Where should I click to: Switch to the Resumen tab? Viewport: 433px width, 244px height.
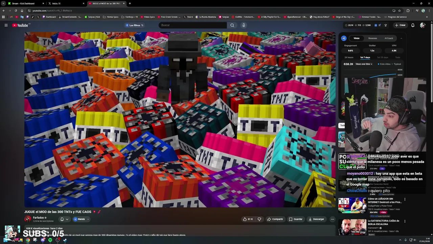point(372,38)
